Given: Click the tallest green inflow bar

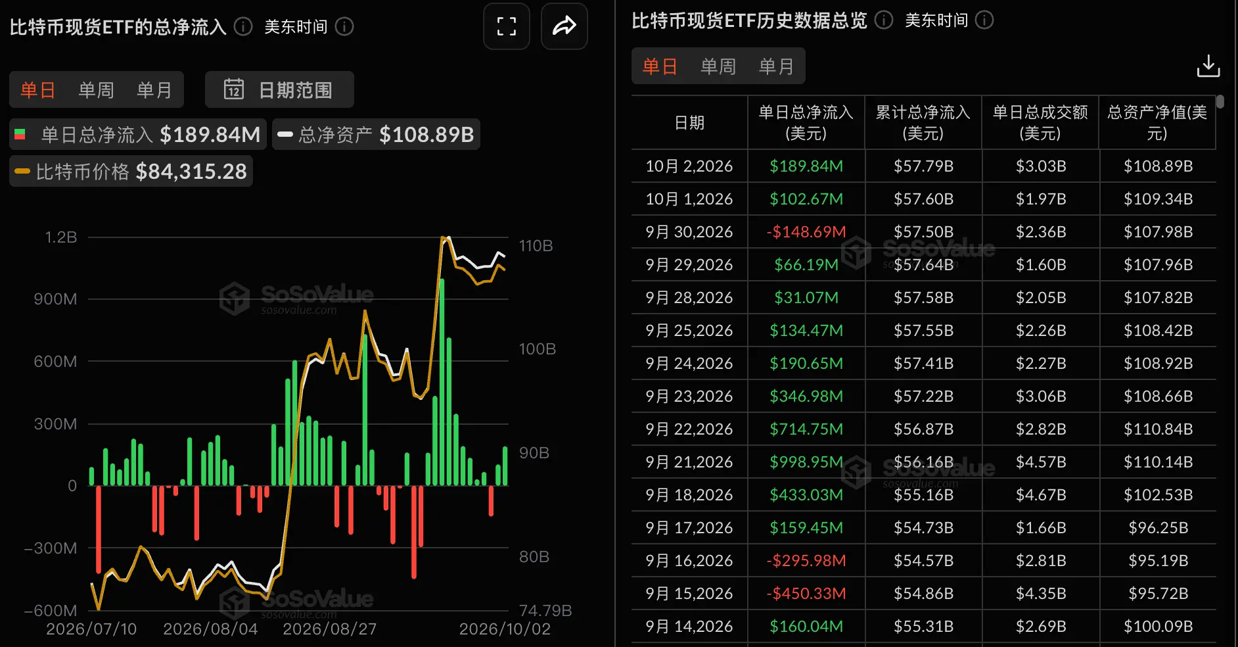Looking at the screenshot, I should tap(442, 383).
